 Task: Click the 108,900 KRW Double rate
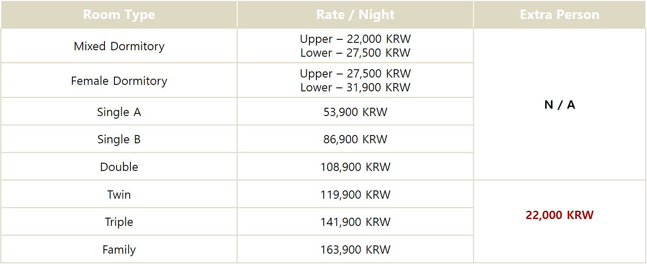pyautogui.click(x=355, y=167)
